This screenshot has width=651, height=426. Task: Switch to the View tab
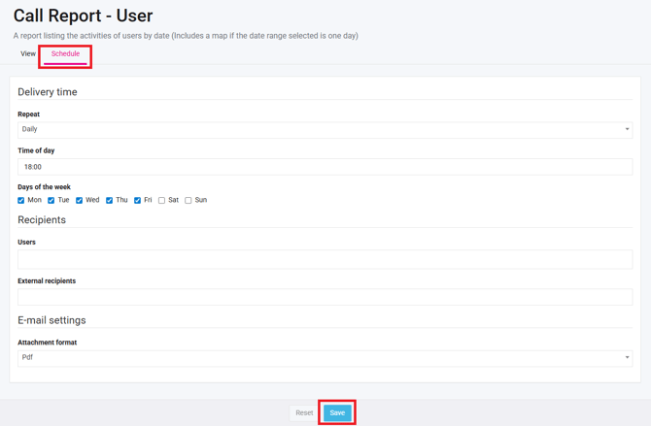pos(28,54)
